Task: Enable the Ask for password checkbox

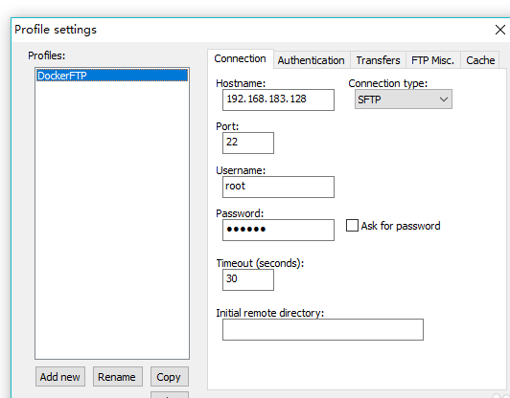Action: pos(352,225)
